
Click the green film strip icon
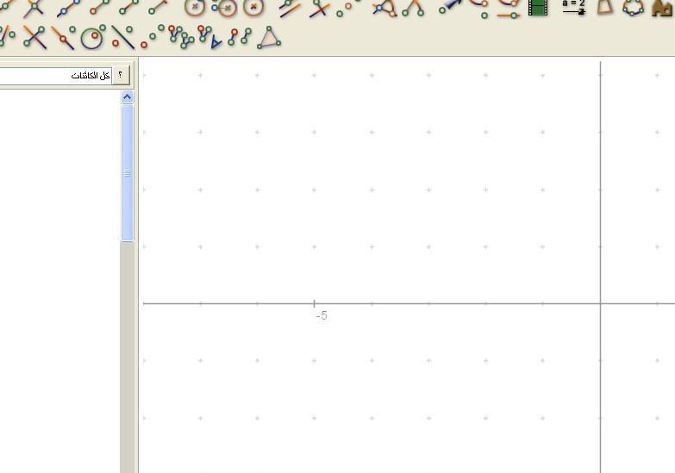pyautogui.click(x=538, y=8)
